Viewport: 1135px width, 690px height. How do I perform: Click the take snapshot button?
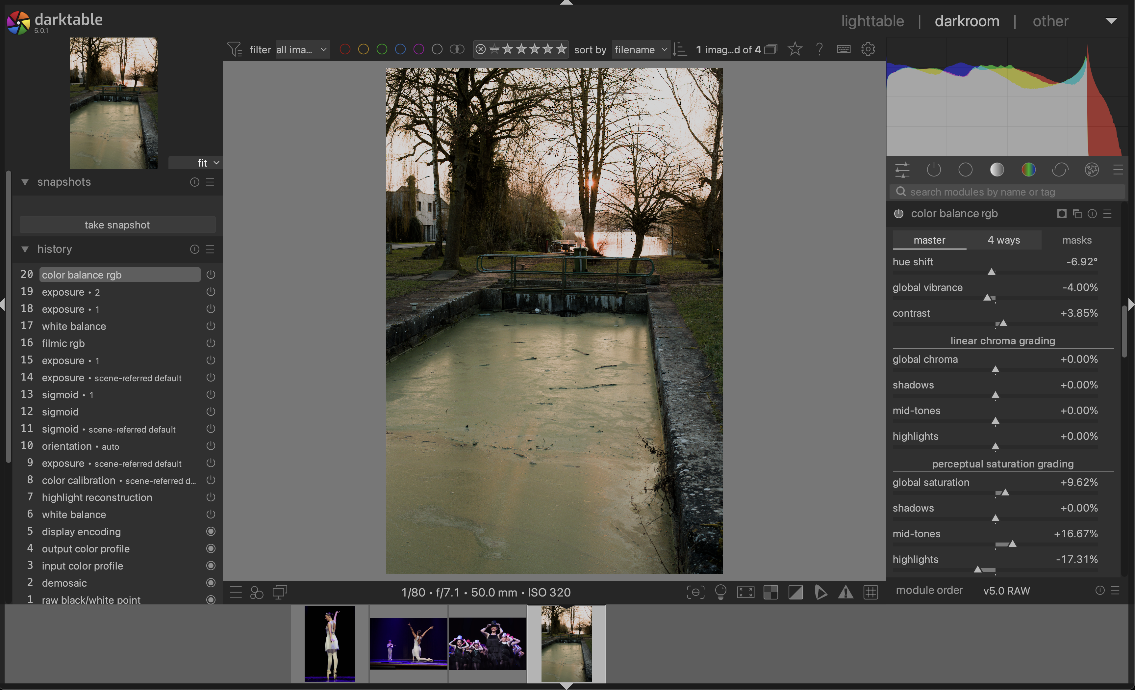click(x=117, y=225)
